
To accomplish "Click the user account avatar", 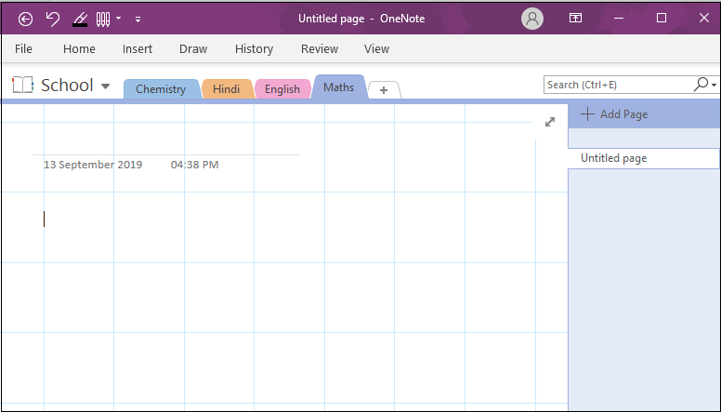I will click(532, 19).
